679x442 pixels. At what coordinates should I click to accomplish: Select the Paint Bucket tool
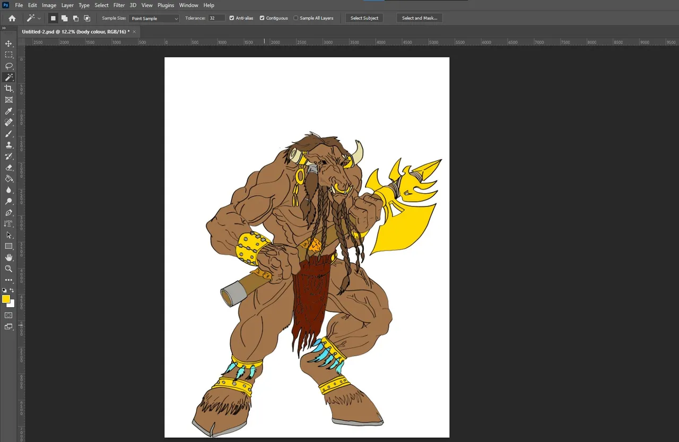point(8,179)
